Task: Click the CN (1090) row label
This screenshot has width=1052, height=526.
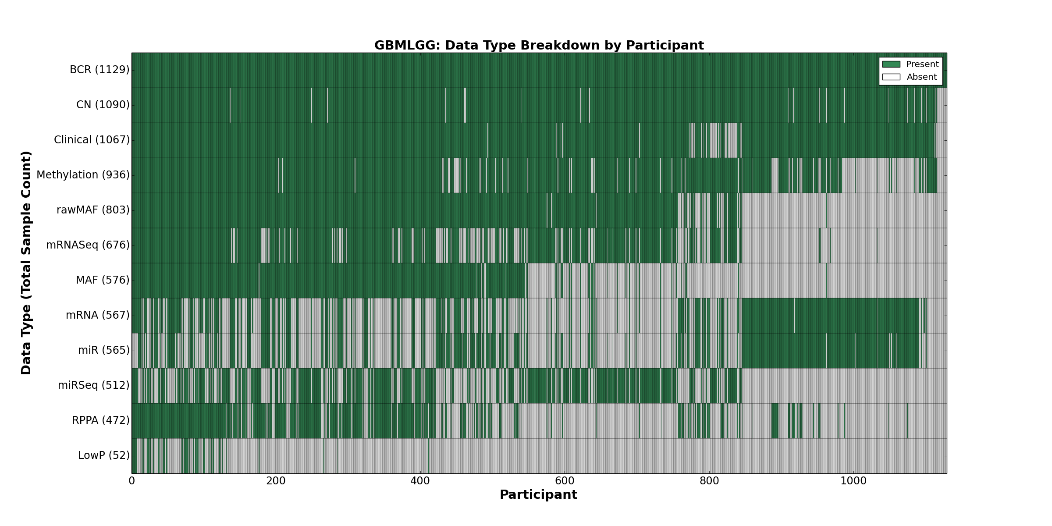Action: click(103, 105)
